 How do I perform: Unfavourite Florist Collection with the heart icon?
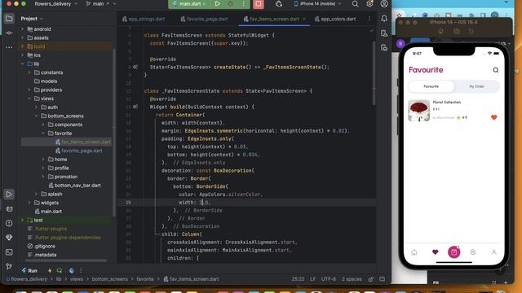(494, 117)
